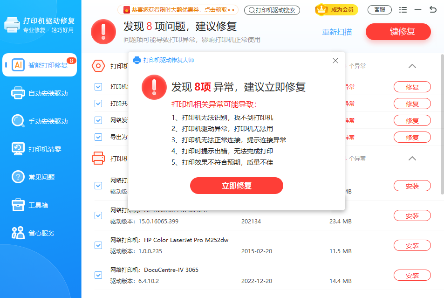Uncheck the HP Color LaserJet Pro M252dw checkbox
The width and height of the screenshot is (444, 298).
point(98,245)
